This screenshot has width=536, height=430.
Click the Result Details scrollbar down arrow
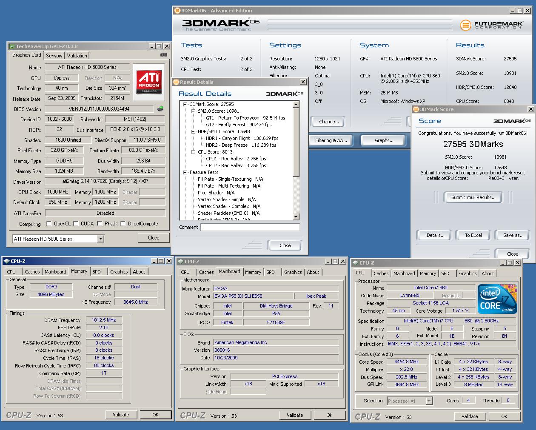pos(296,217)
